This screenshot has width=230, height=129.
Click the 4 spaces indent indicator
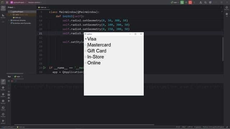[x=197, y=127]
